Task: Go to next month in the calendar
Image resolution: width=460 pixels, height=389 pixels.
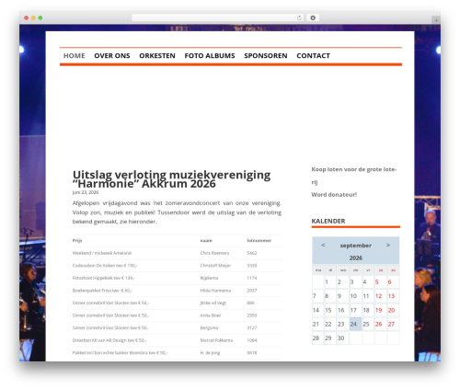Action: tap(388, 246)
